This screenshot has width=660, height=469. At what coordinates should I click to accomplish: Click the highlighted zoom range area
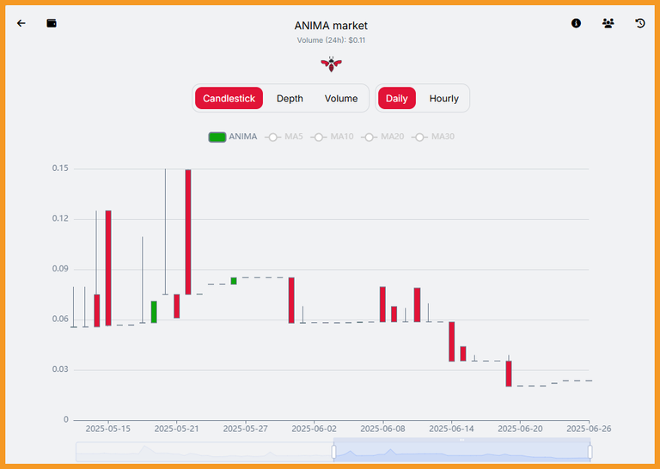pyautogui.click(x=461, y=451)
